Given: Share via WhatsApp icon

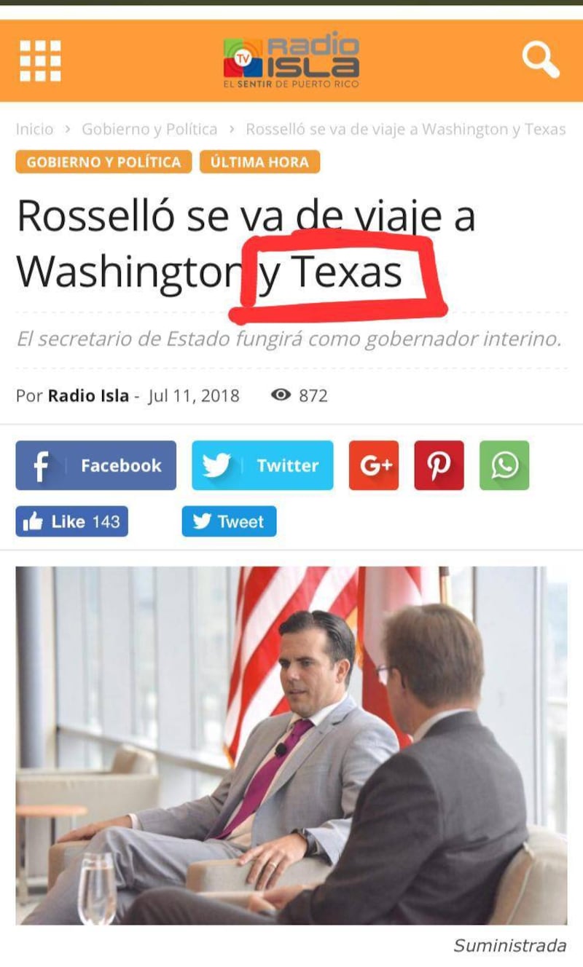Looking at the screenshot, I should click(504, 465).
